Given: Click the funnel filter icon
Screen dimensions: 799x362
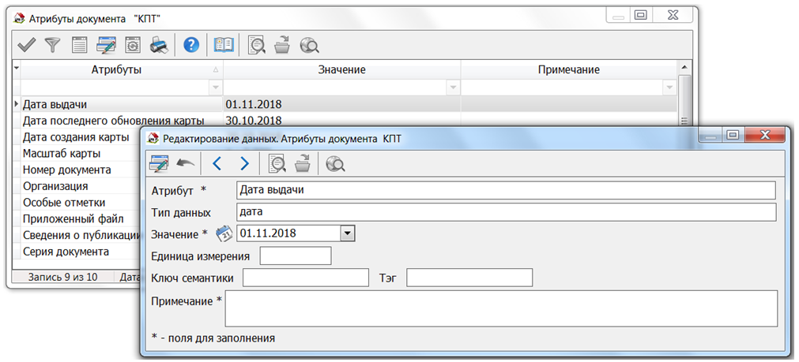Looking at the screenshot, I should [x=53, y=46].
